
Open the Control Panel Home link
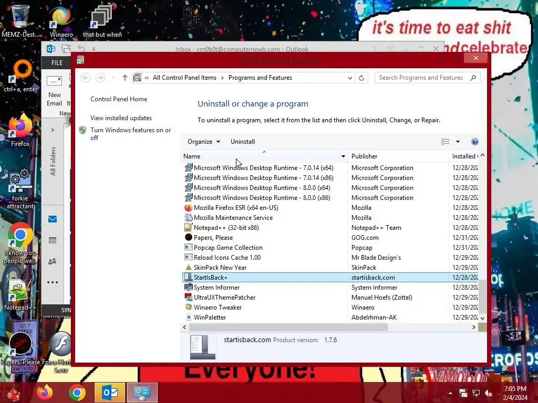click(119, 99)
